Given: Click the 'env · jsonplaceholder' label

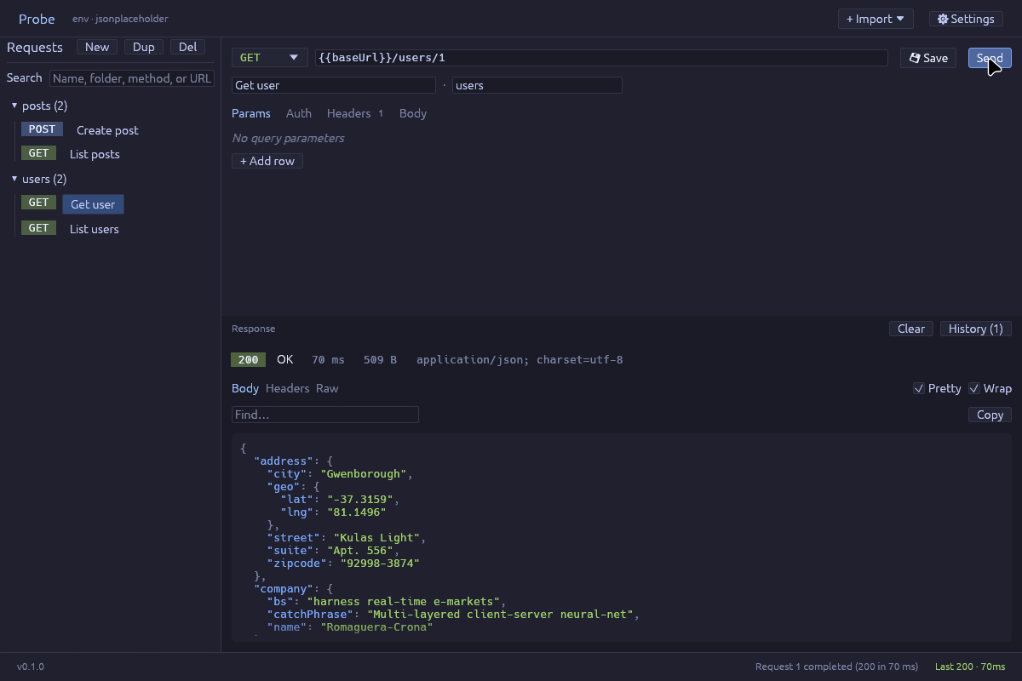Looking at the screenshot, I should click(120, 19).
